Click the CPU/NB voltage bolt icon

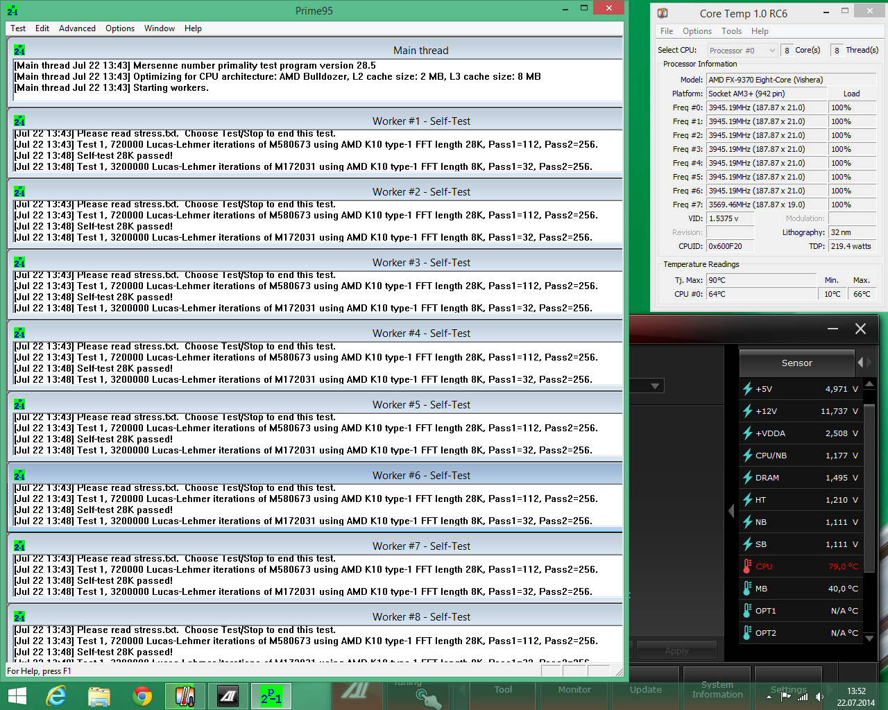[748, 456]
